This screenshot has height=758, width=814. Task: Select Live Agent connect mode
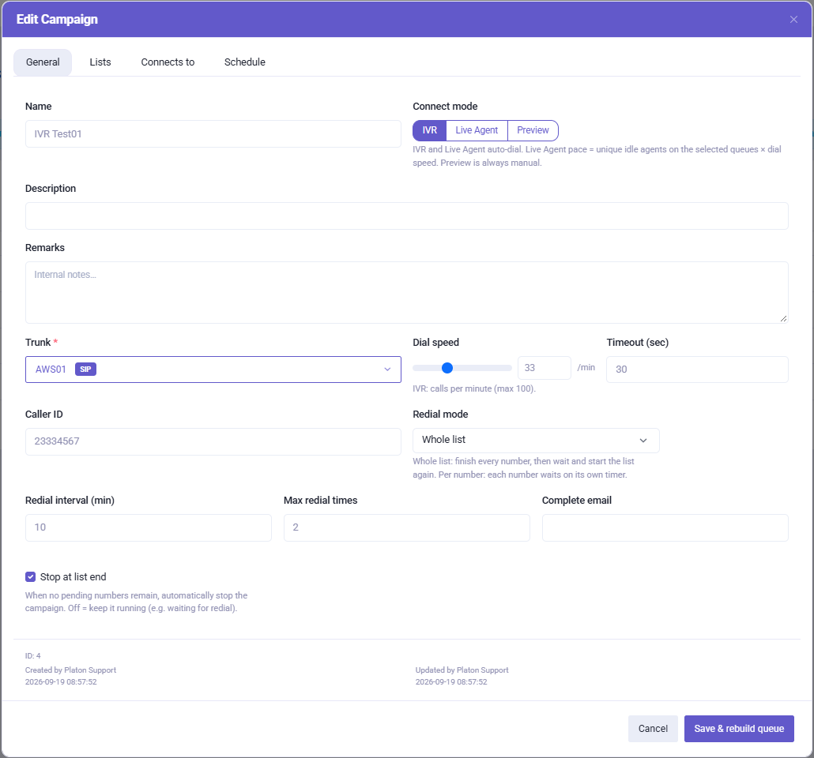click(x=477, y=130)
